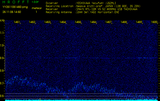Image resolution: width=160 pixels, height=101 pixels.
Task: Select the 26.11.05 14:50 date stamp
Action: click(12, 12)
